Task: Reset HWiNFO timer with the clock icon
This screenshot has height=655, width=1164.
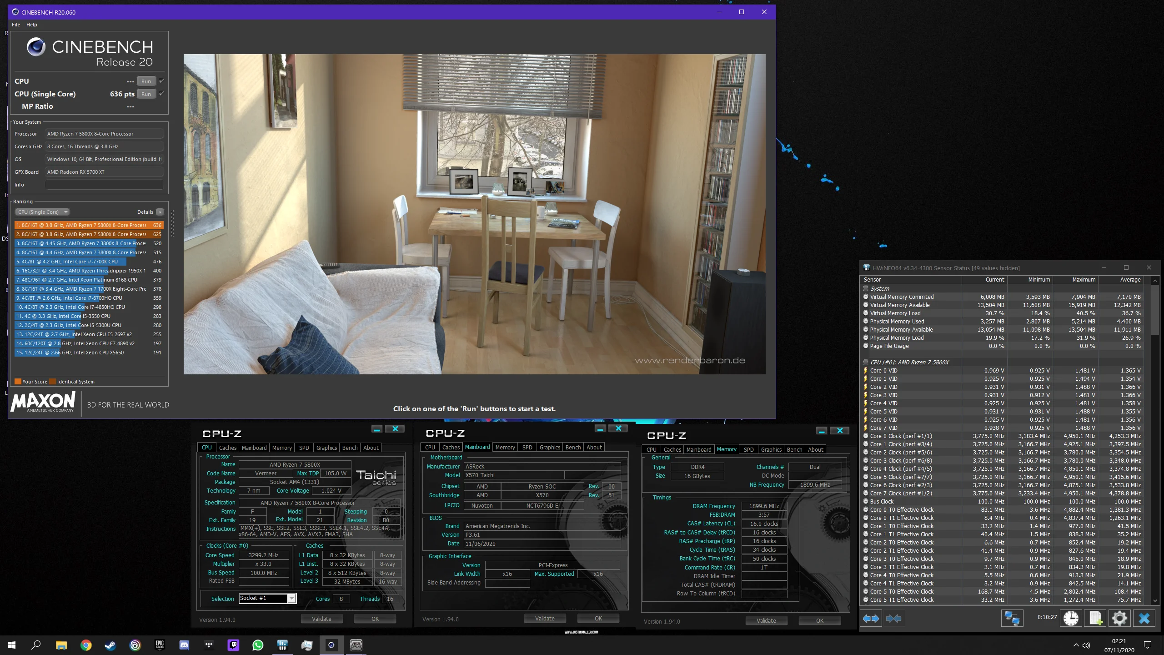Action: click(x=1071, y=618)
